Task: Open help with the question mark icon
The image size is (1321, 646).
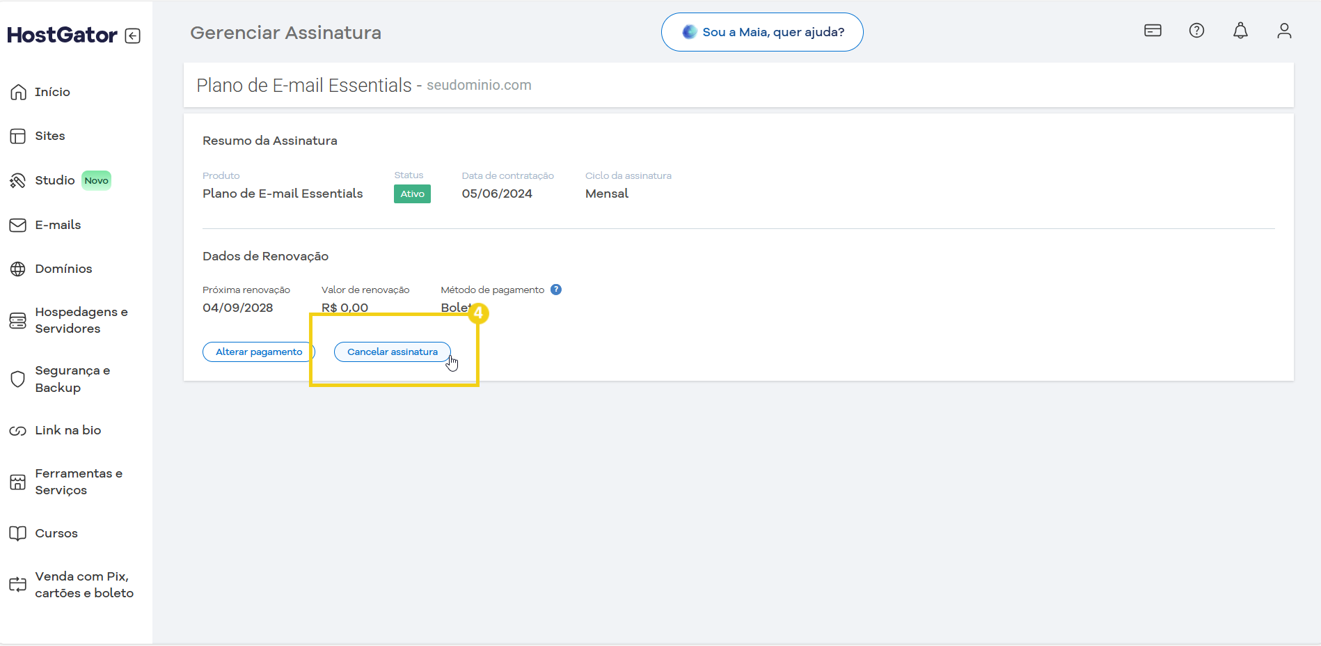Action: click(x=1196, y=31)
